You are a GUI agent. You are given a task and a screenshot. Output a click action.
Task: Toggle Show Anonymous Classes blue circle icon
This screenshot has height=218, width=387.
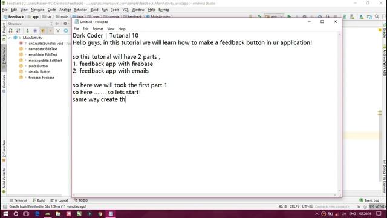click(x=66, y=31)
